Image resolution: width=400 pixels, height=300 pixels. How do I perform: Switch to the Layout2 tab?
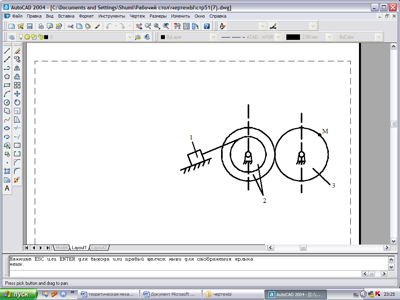tap(99, 247)
